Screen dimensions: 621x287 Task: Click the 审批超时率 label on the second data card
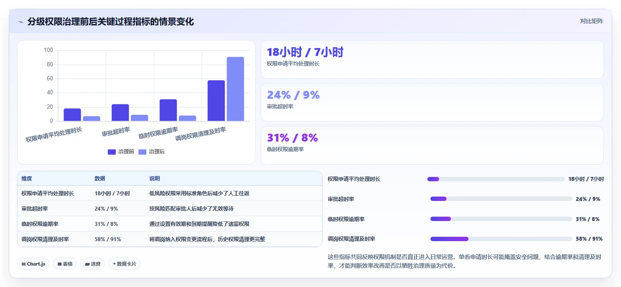(280, 106)
